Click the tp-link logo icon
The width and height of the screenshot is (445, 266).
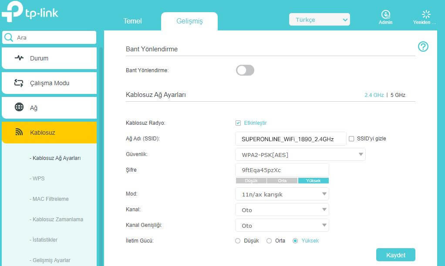pyautogui.click(x=12, y=12)
